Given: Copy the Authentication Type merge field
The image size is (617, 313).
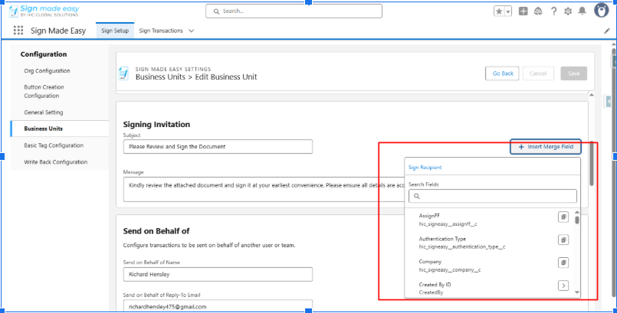Looking at the screenshot, I should 563,240.
